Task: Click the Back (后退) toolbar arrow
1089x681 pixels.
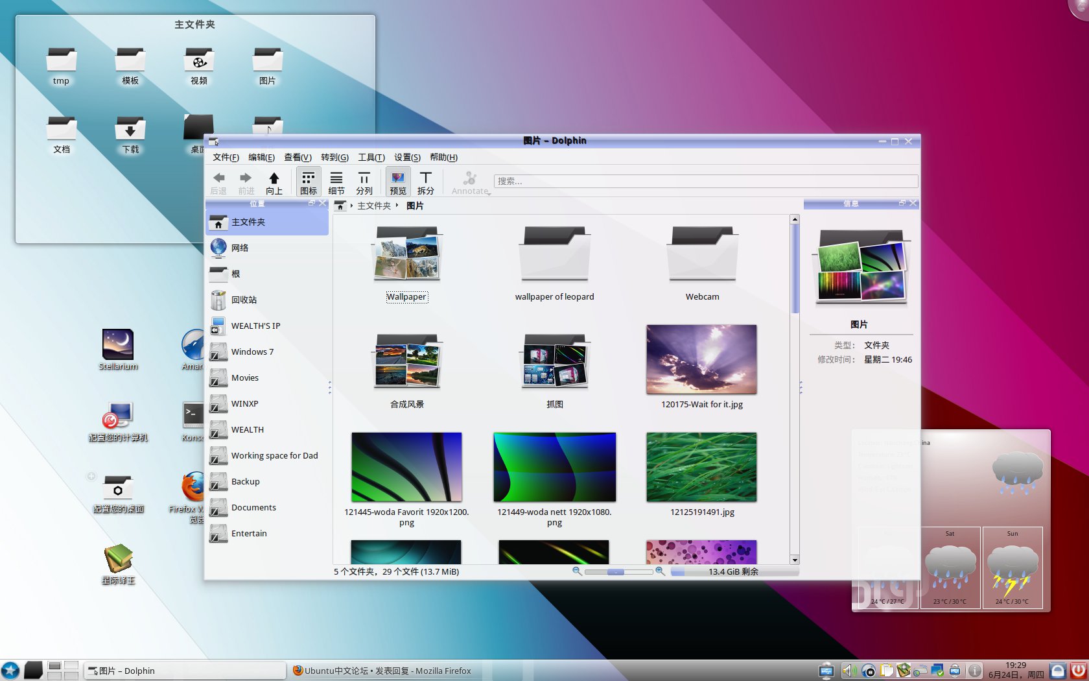Action: point(218,182)
